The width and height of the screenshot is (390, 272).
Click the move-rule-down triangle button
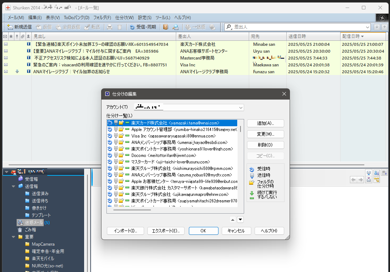point(240,220)
